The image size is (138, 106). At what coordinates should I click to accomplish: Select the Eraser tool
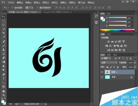tap(4, 58)
